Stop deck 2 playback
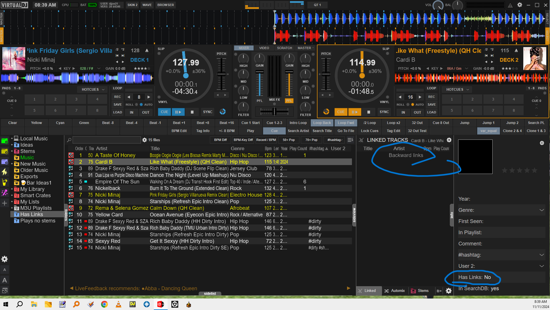 [369, 112]
